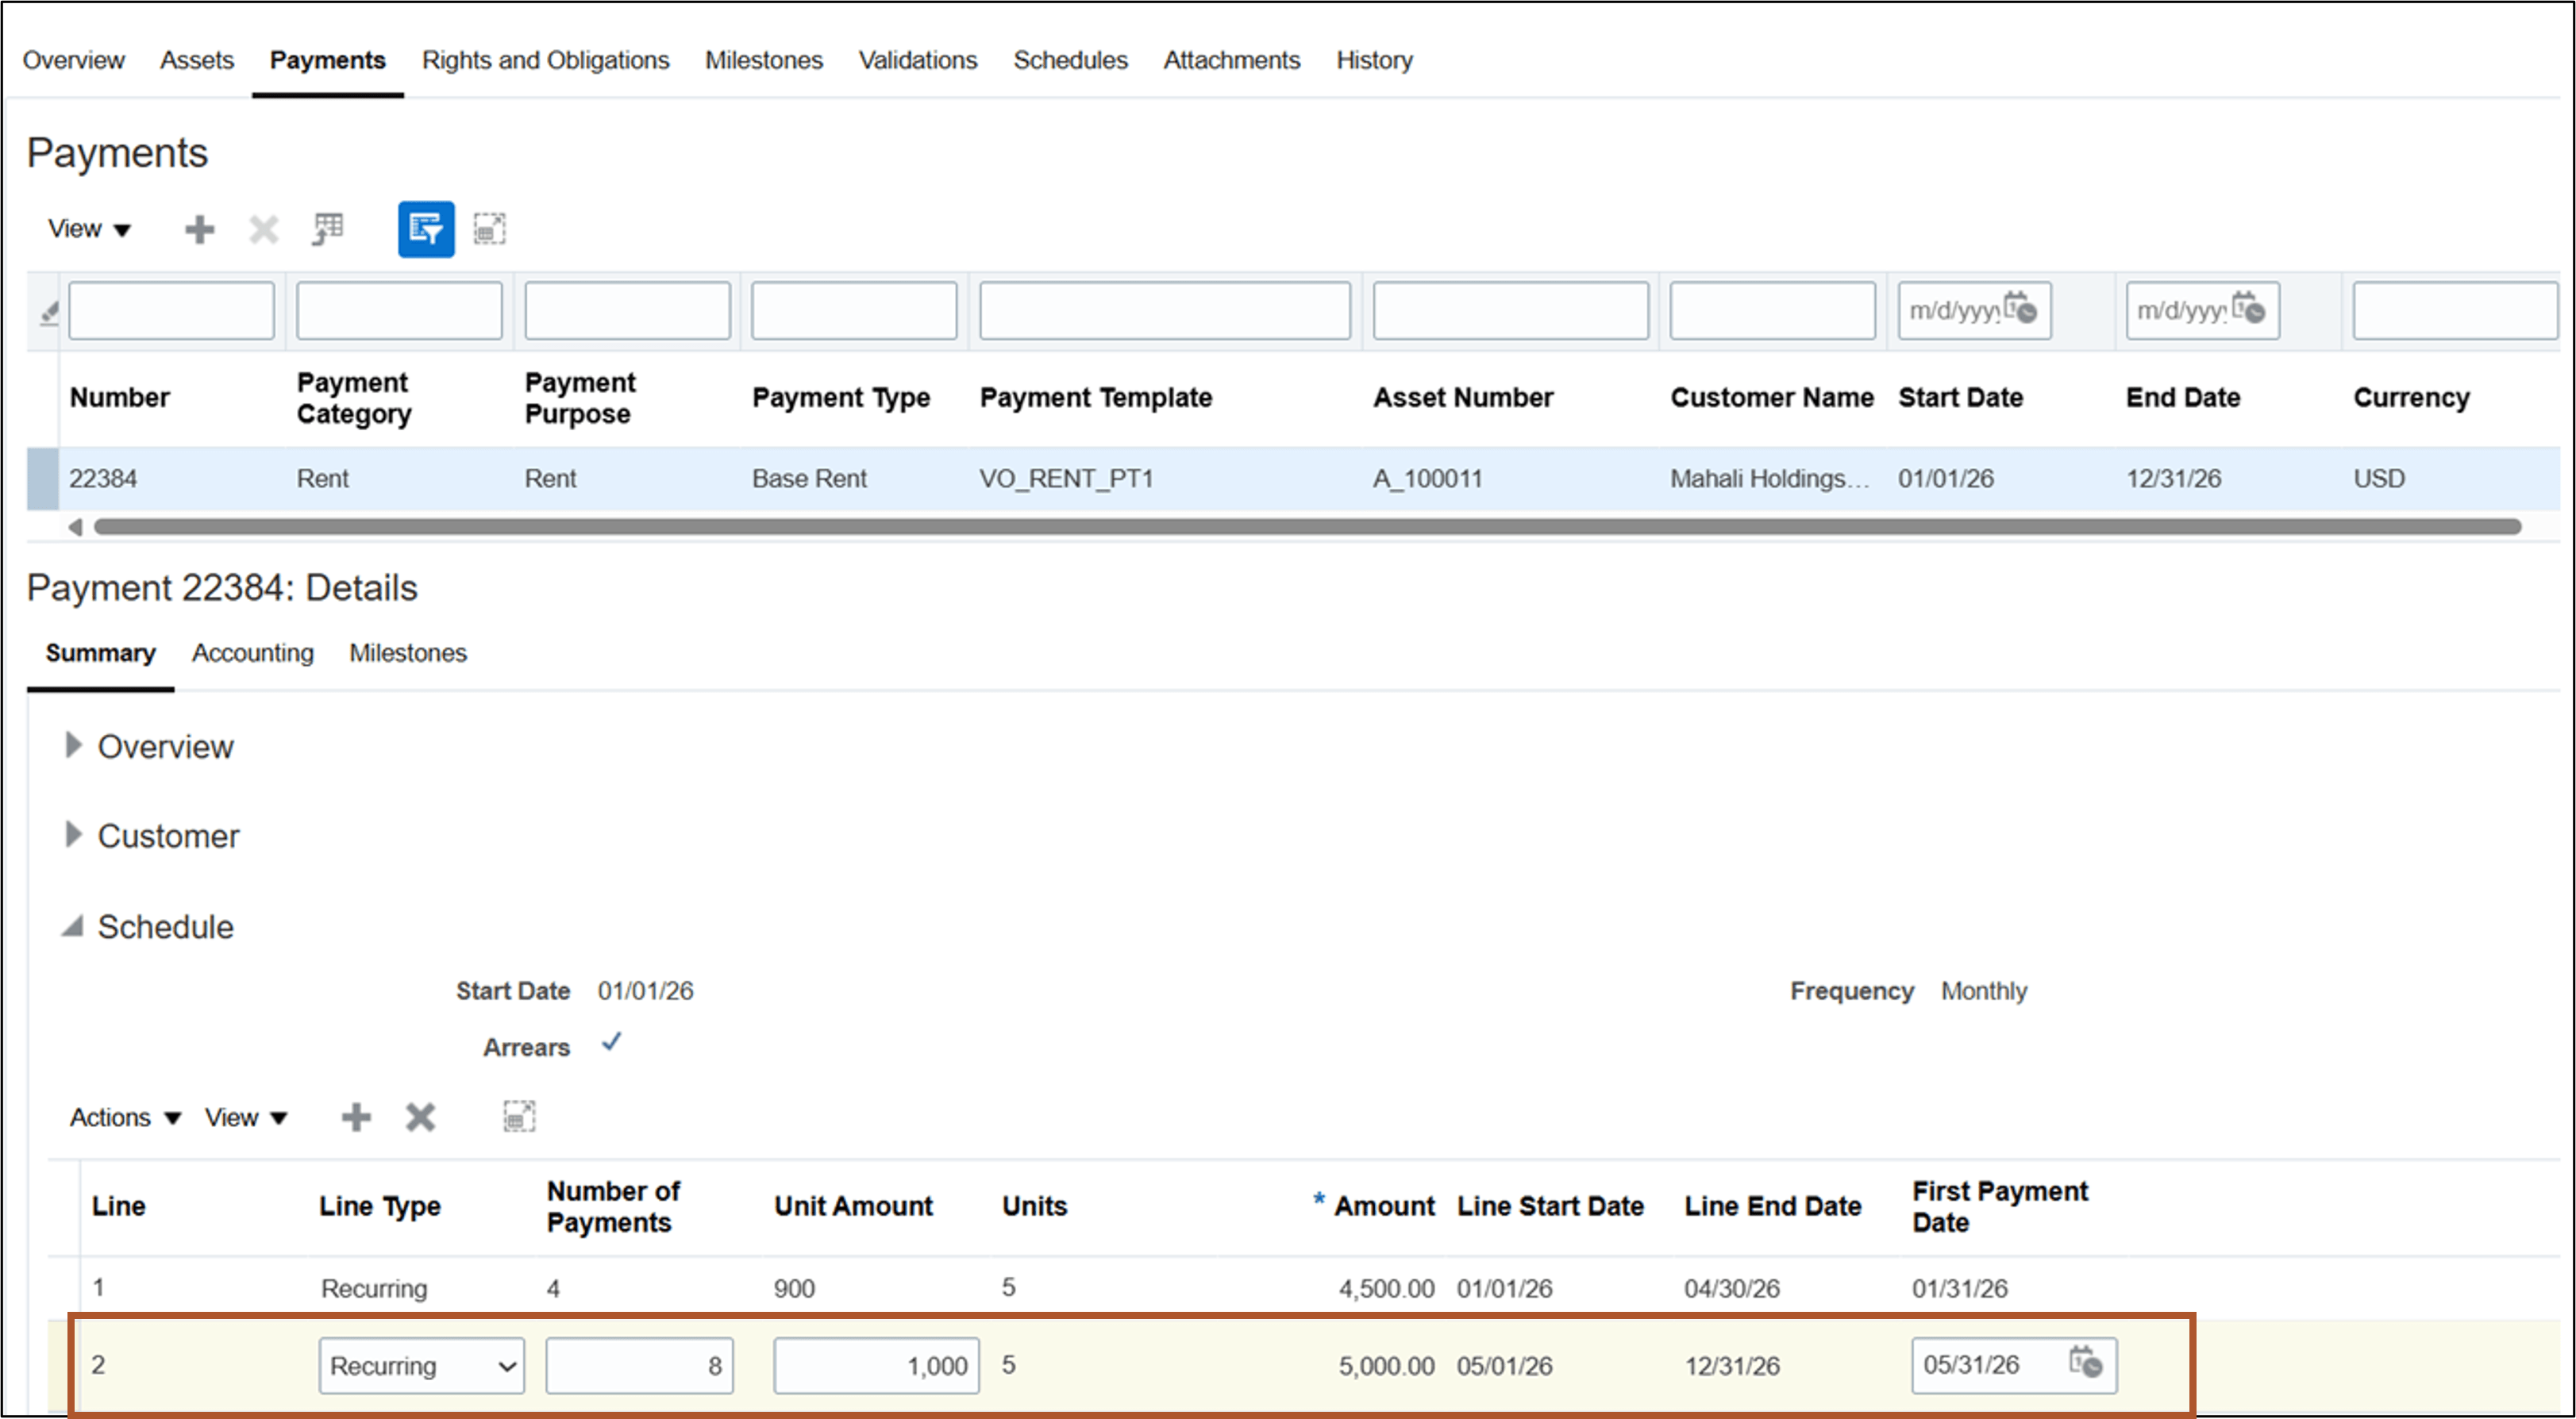
Task: Click the Customer Name filter field
Action: point(1772,310)
